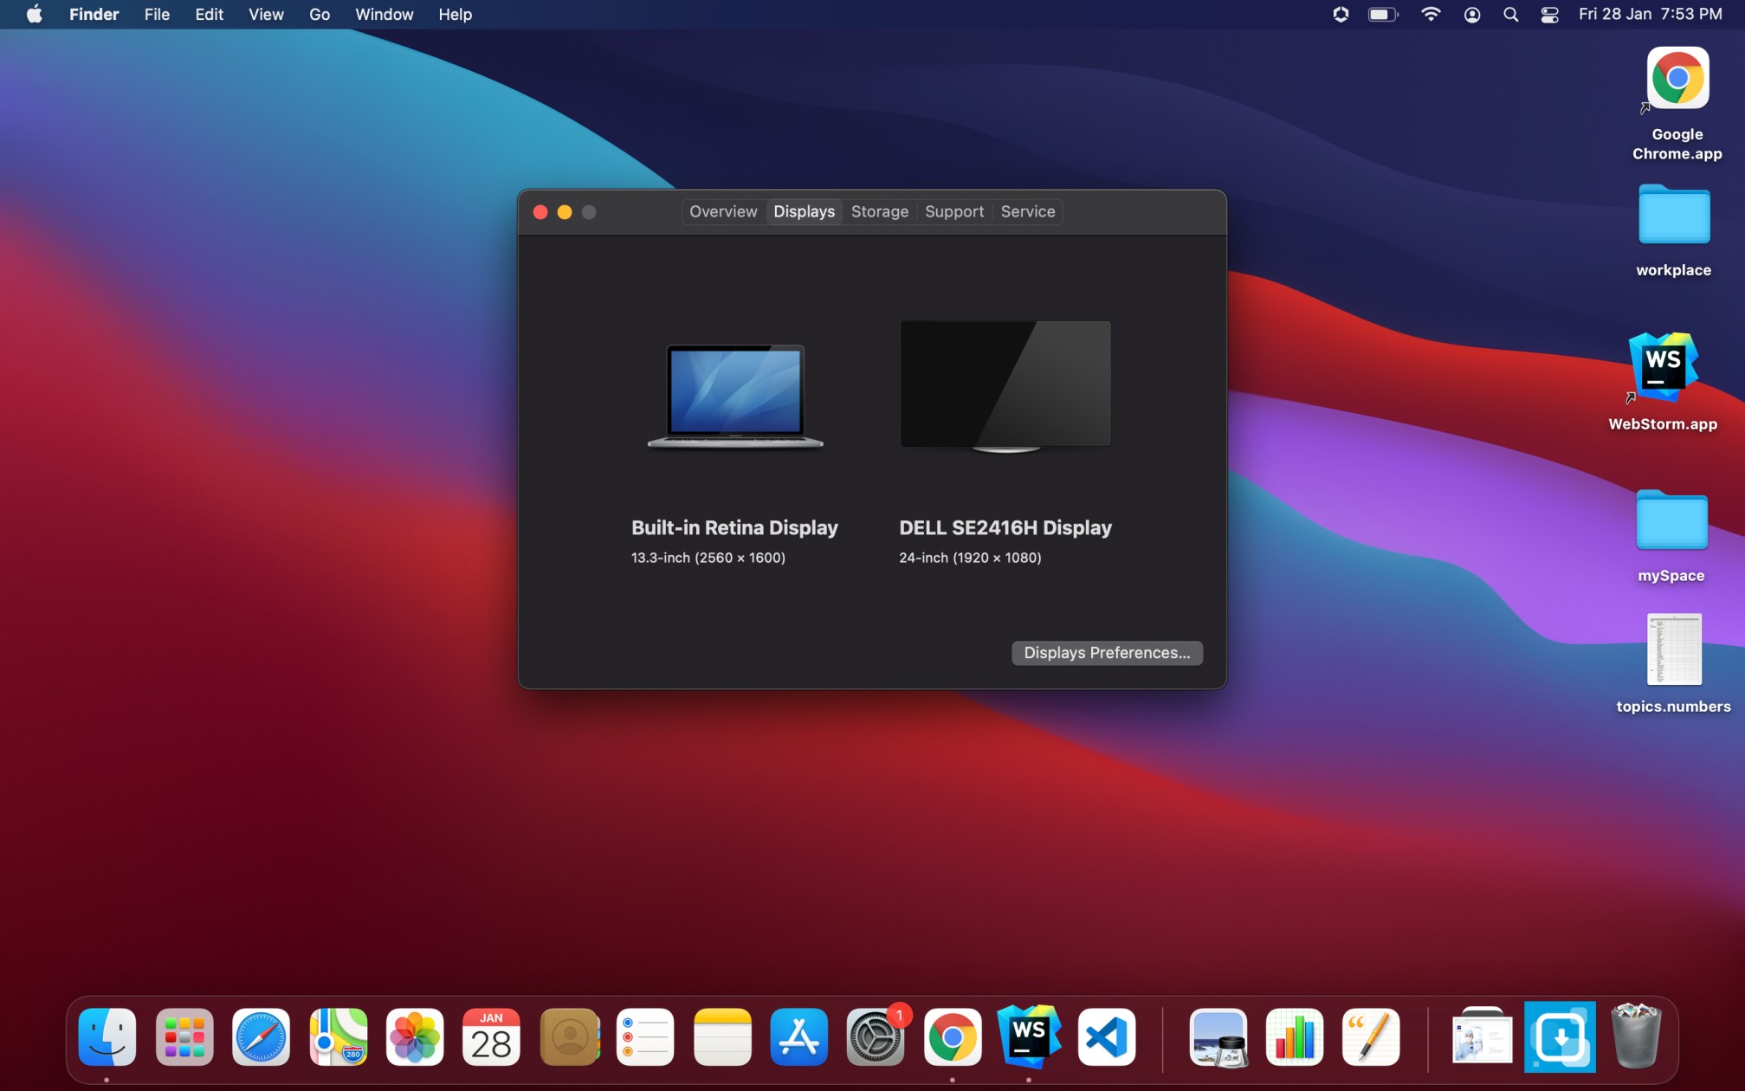Click the Wi-Fi status icon
1745x1091 pixels.
tap(1431, 15)
